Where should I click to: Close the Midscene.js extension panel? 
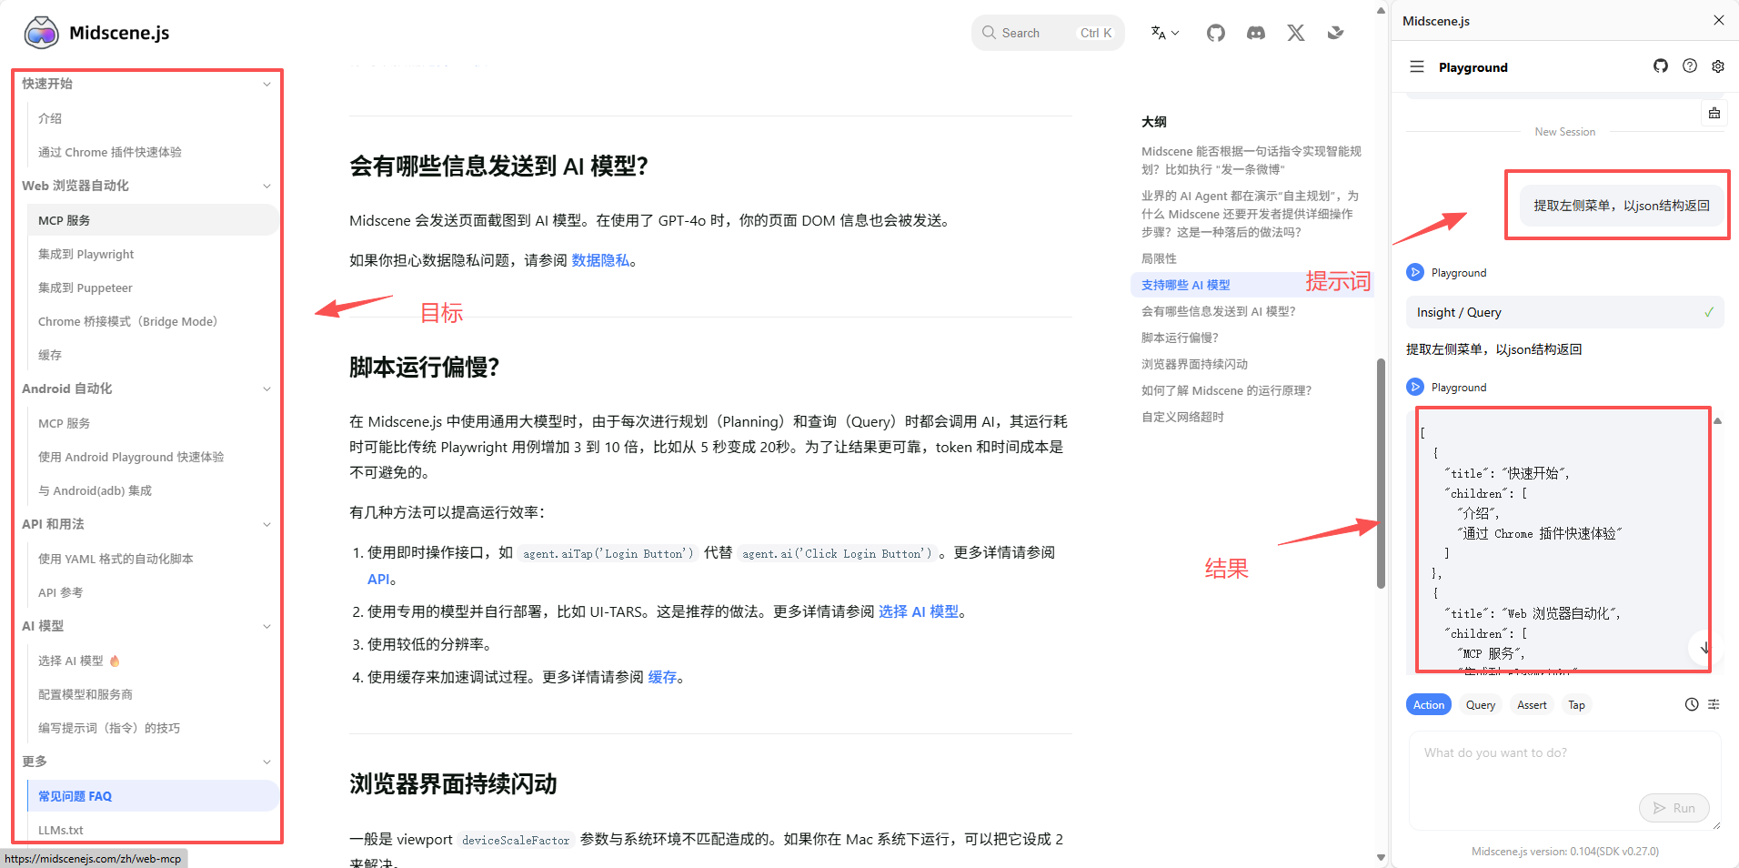pos(1719,20)
